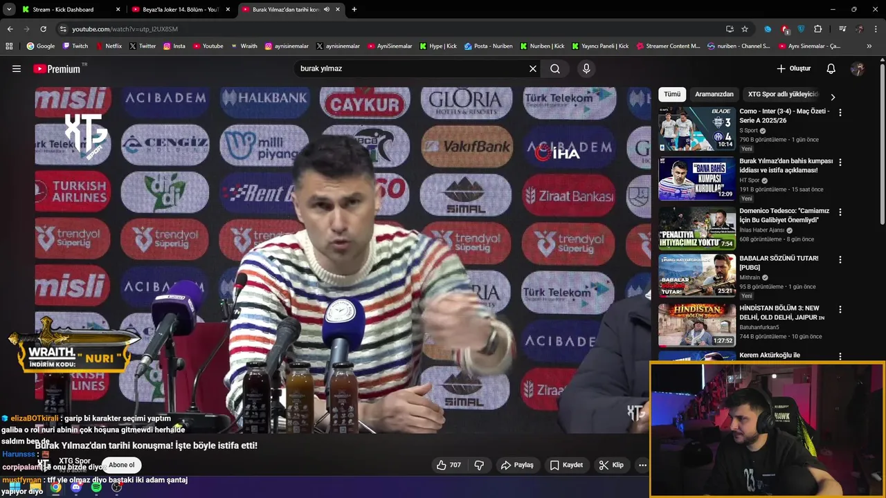Open 'Burak Yılmaz'dan bahis kumpası' video title
Viewport: 886px width, 498px height.
(x=786, y=165)
